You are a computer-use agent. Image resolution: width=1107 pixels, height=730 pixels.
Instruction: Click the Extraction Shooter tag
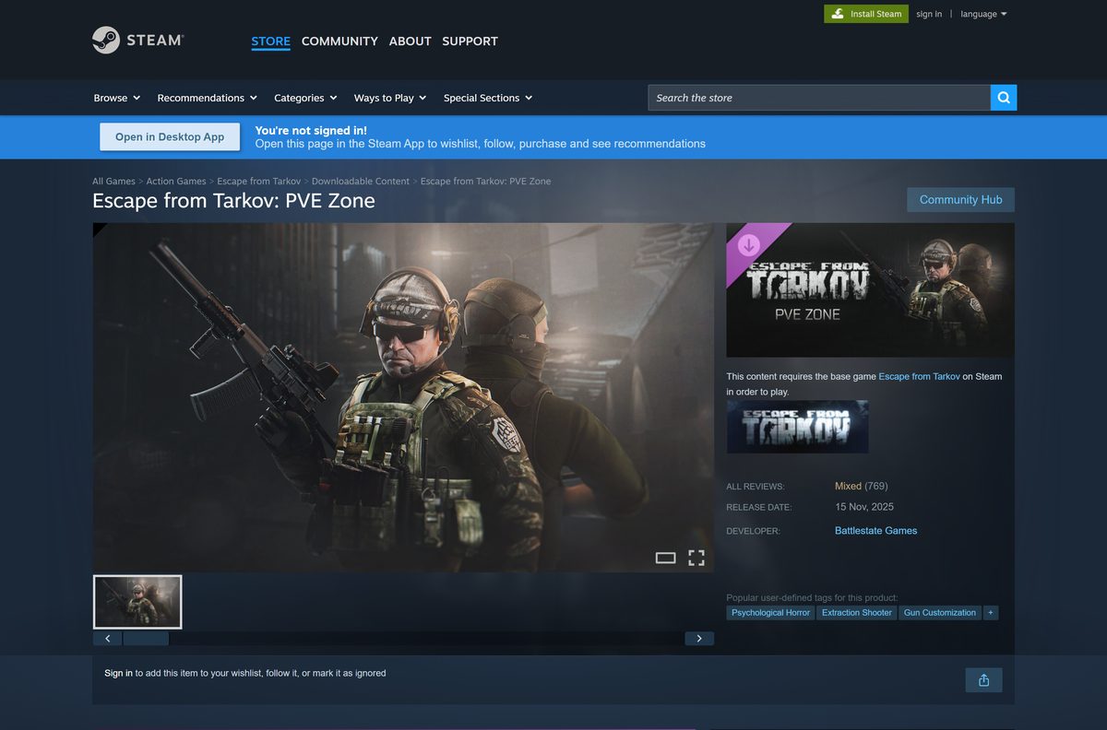tap(857, 612)
